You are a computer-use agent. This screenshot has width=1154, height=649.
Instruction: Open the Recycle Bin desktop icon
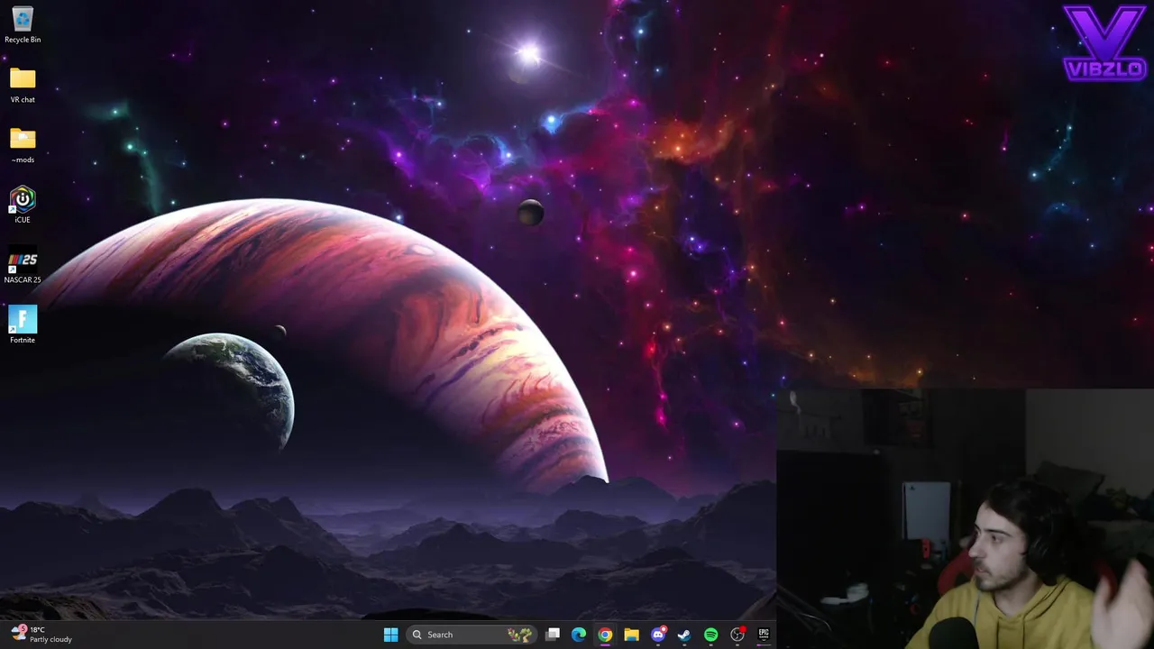click(x=23, y=25)
